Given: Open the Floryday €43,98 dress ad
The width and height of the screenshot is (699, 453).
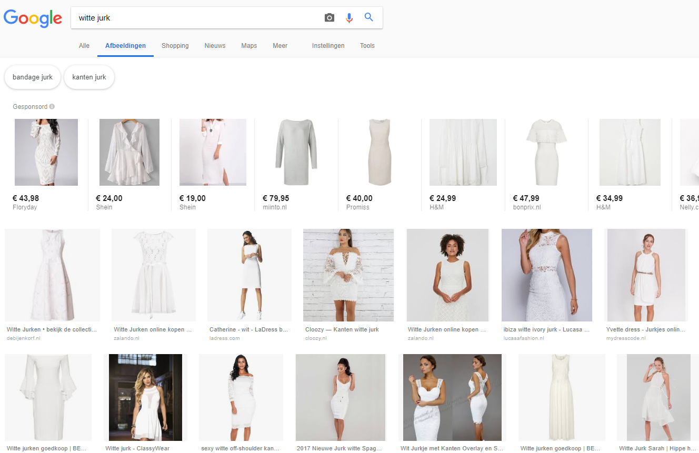Looking at the screenshot, I should 46,153.
